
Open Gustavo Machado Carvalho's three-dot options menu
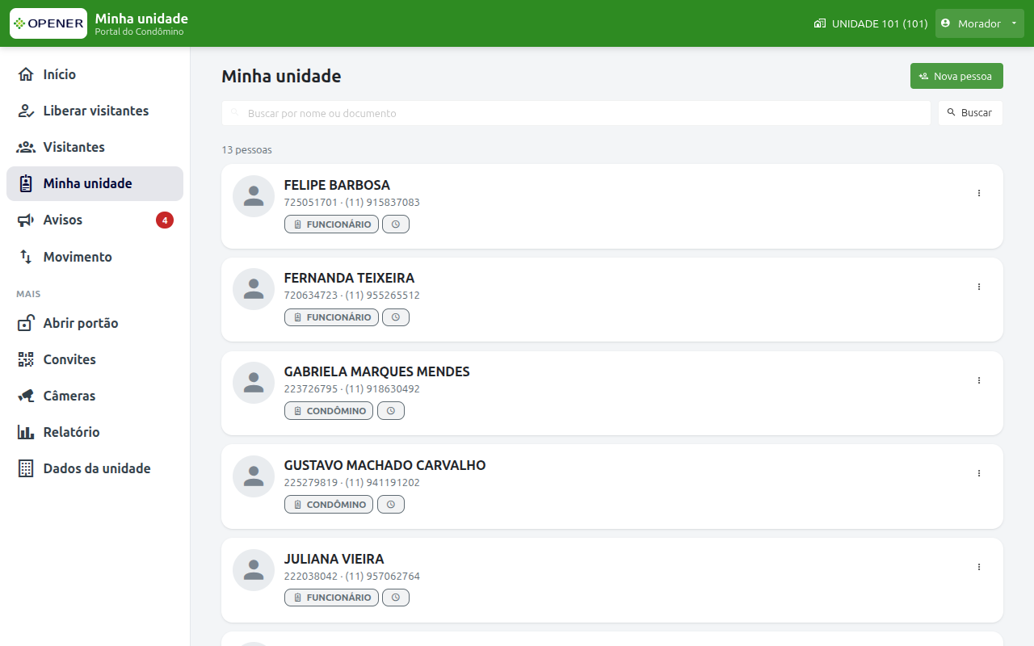pos(979,473)
